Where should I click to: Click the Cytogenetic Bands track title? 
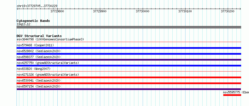click(x=33, y=21)
